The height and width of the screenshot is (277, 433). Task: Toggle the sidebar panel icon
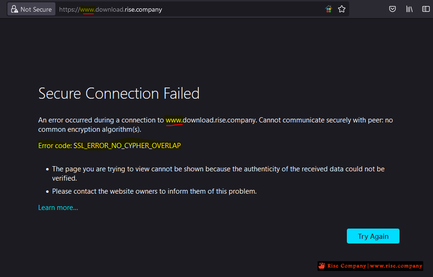click(426, 9)
